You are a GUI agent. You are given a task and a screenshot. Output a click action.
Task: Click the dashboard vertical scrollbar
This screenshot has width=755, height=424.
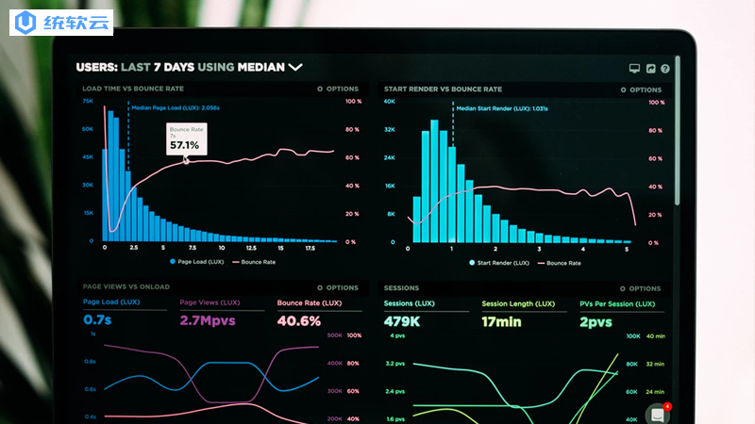pyautogui.click(x=678, y=131)
